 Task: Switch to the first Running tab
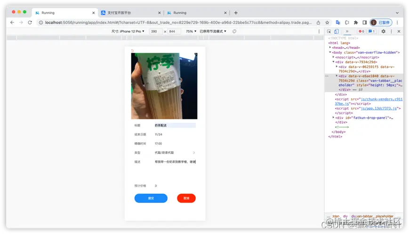65,13
